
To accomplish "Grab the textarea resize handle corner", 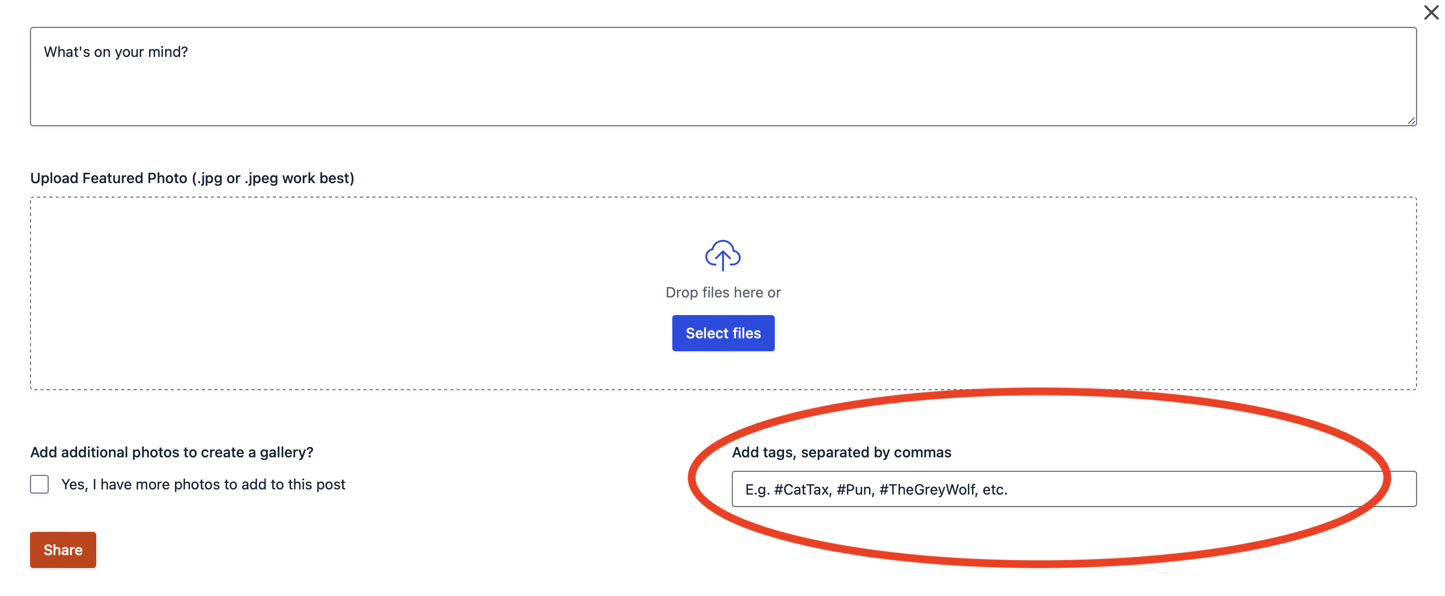I will pos(1411,120).
